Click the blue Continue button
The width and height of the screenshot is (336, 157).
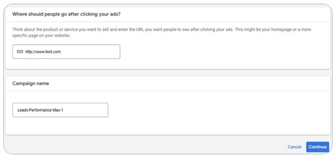(318, 147)
